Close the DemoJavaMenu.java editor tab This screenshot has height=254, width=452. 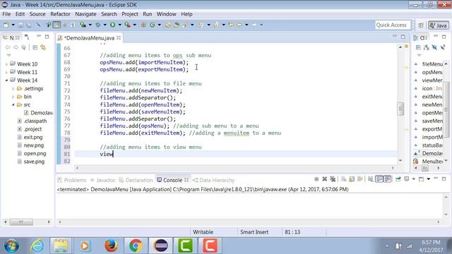pyautogui.click(x=119, y=37)
